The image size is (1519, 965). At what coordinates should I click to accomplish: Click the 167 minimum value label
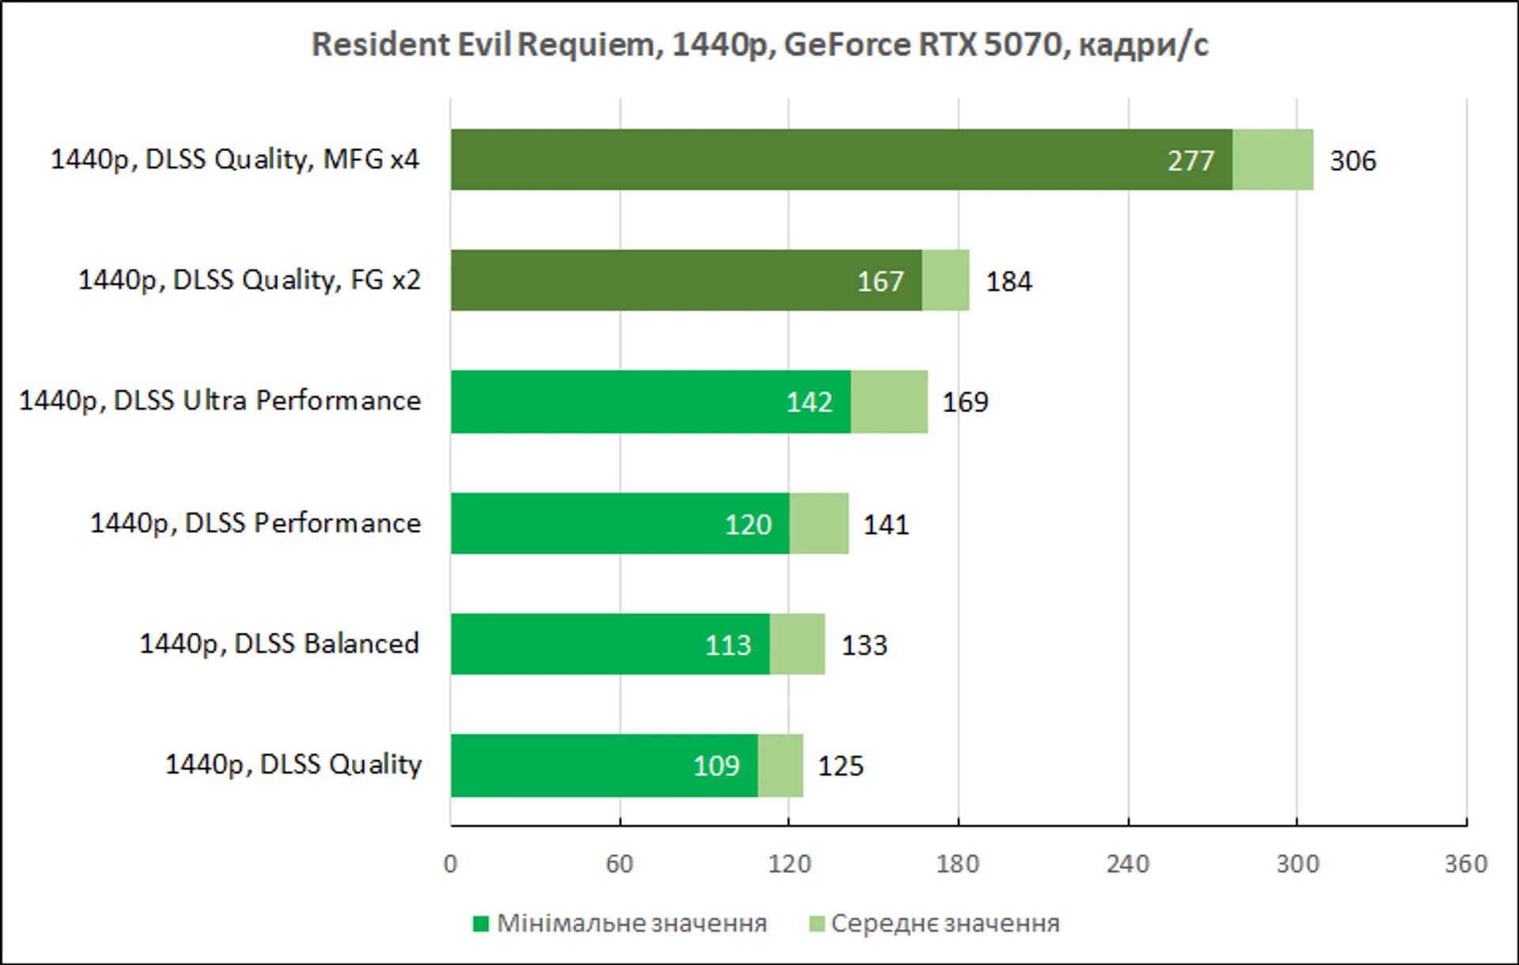point(881,282)
